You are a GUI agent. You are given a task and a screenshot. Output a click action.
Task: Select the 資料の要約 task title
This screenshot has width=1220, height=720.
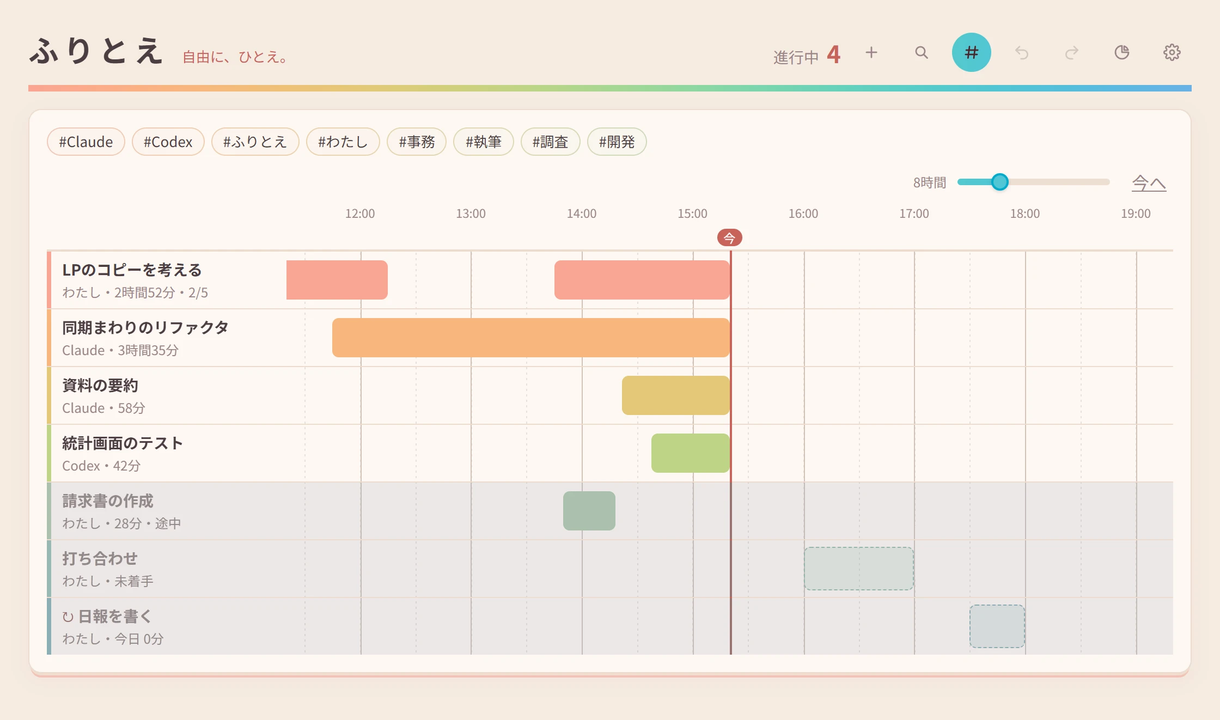click(100, 385)
